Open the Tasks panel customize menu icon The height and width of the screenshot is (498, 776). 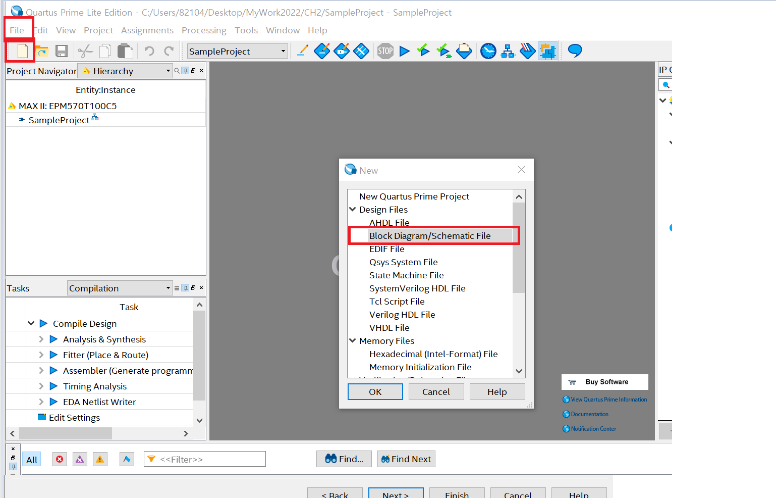177,288
